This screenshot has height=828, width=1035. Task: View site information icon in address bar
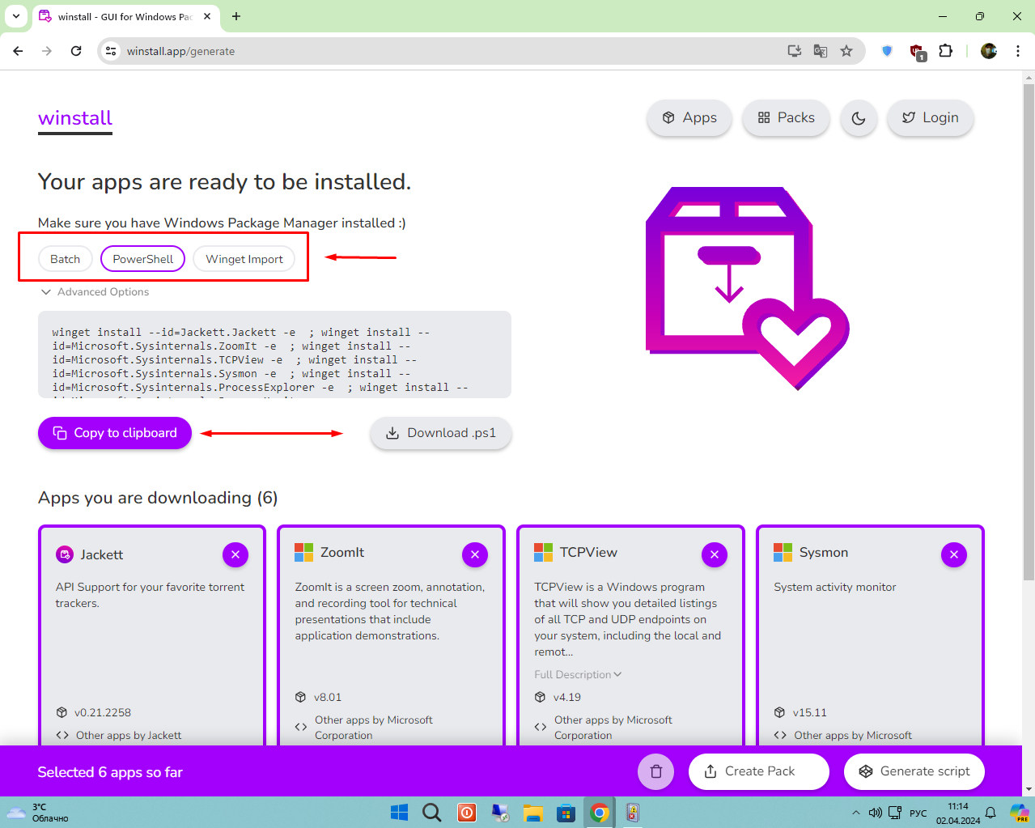click(x=112, y=51)
